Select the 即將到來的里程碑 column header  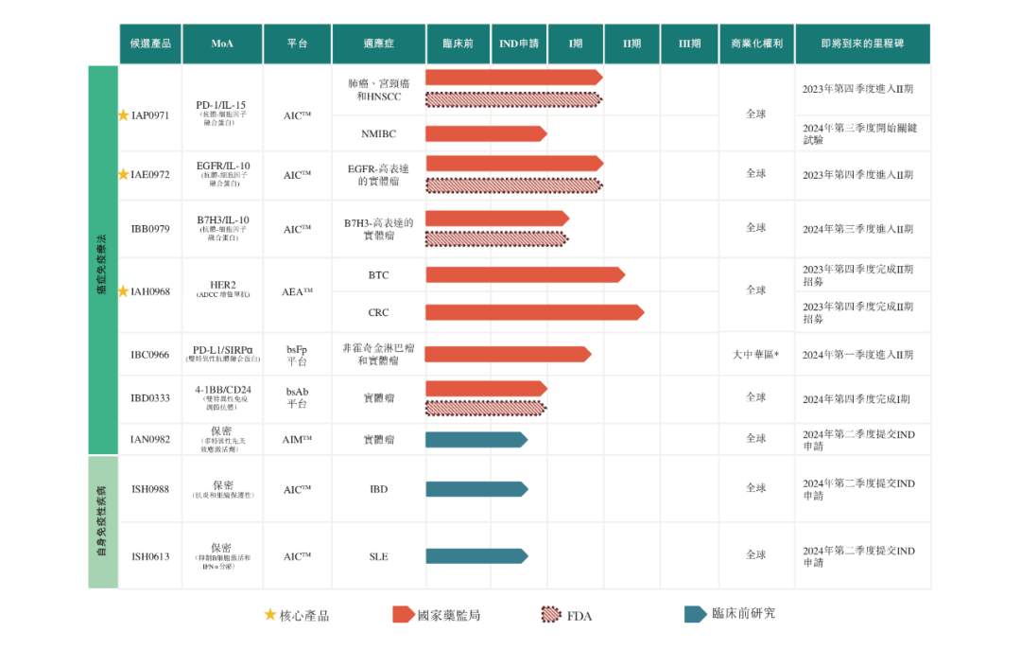coord(862,44)
